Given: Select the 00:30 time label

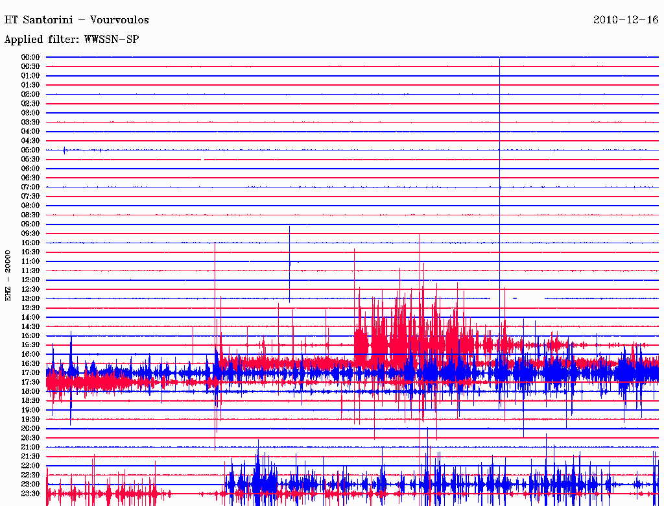Looking at the screenshot, I should (30, 67).
